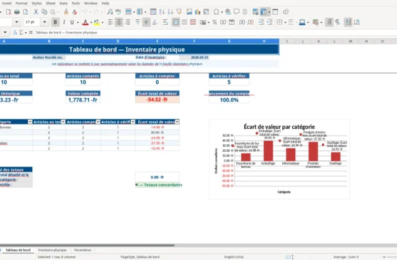This screenshot has height=260, width=397.
Task: Click the formula input line
Action: tap(215, 33)
